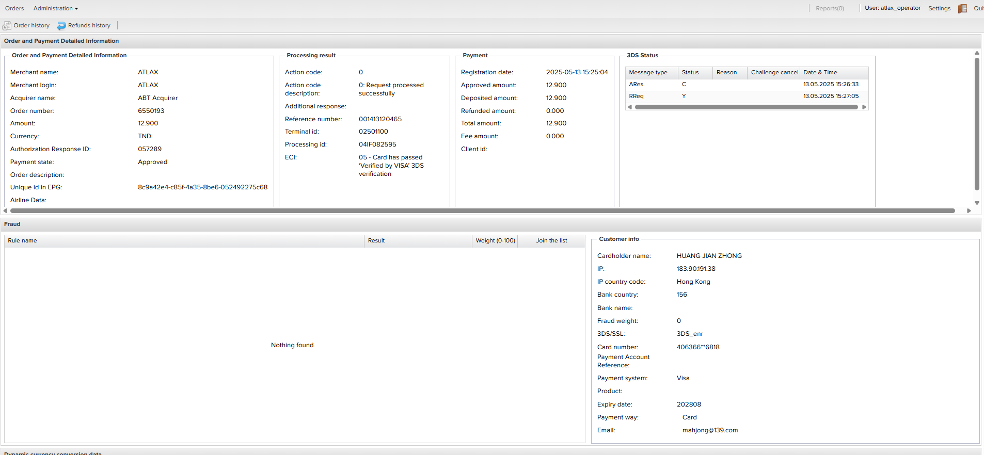Click the 3DS Status table left scroll arrow
The image size is (984, 455).
click(x=630, y=107)
